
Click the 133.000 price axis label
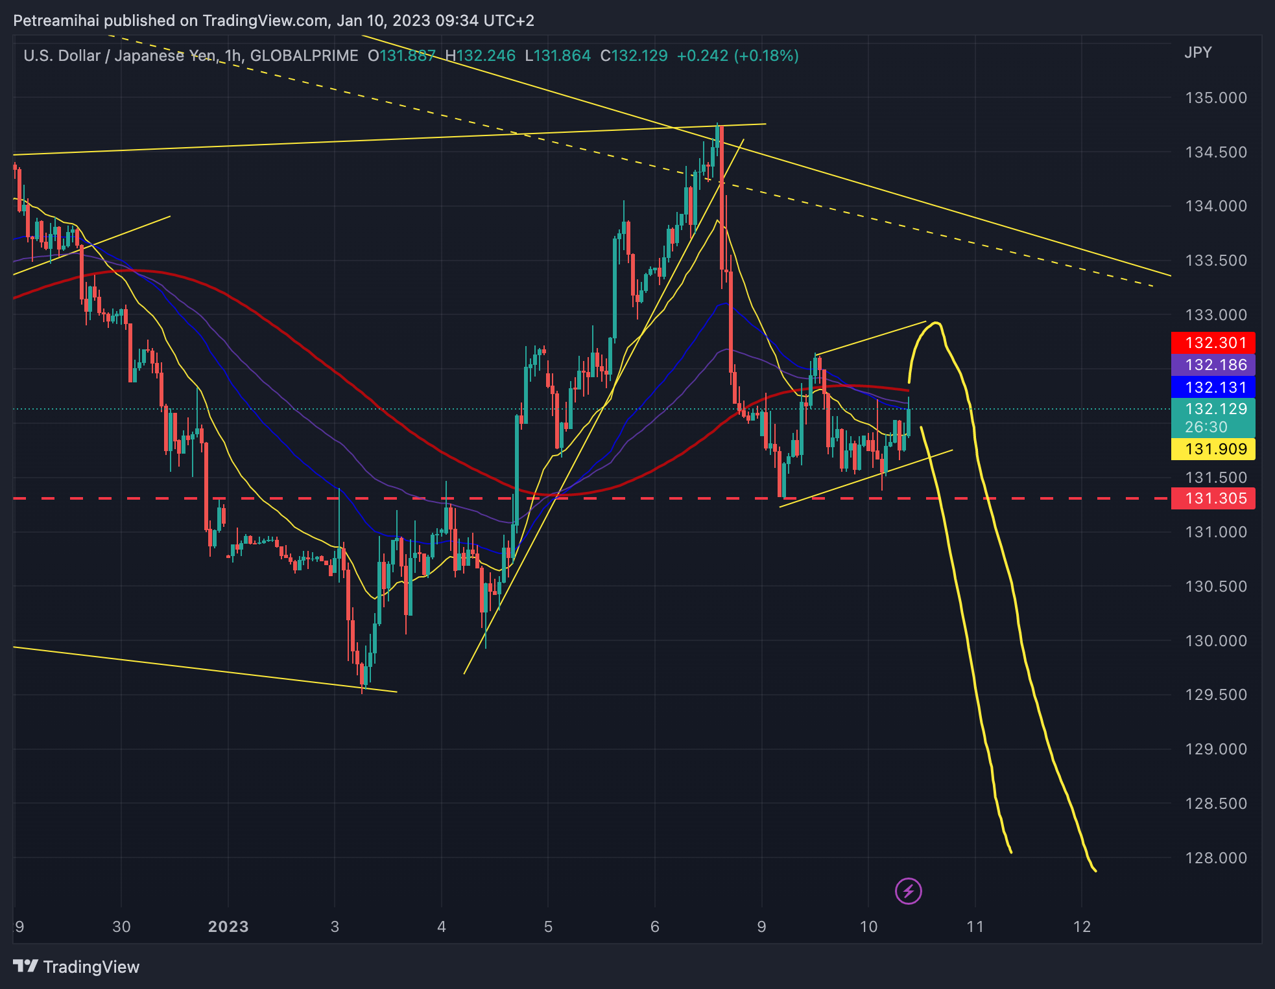(x=1216, y=315)
